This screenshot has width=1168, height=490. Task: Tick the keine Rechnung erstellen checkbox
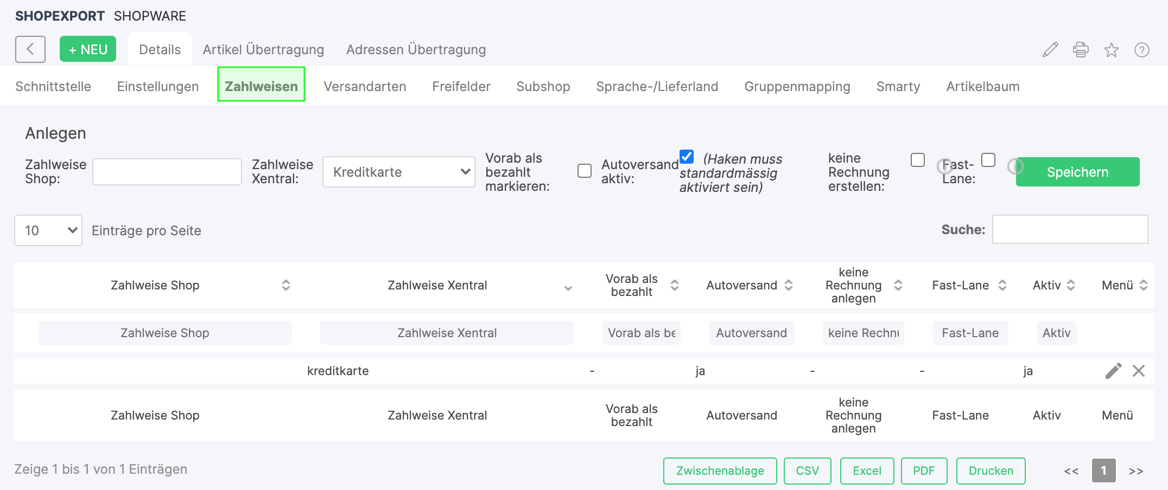tap(918, 160)
